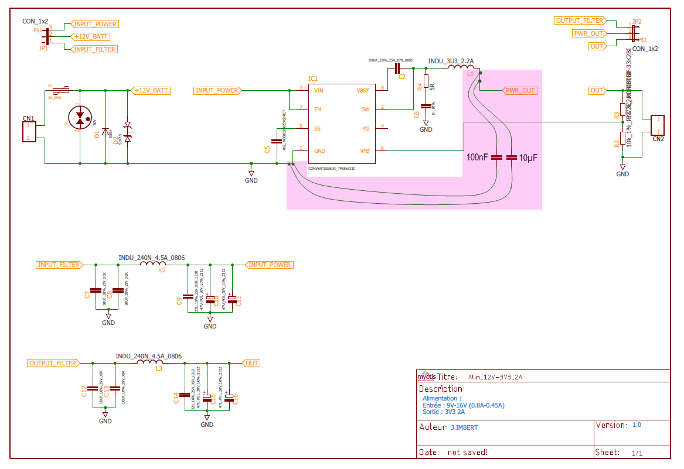
Task: Select capacitor C7 symbol
Action: point(96,290)
